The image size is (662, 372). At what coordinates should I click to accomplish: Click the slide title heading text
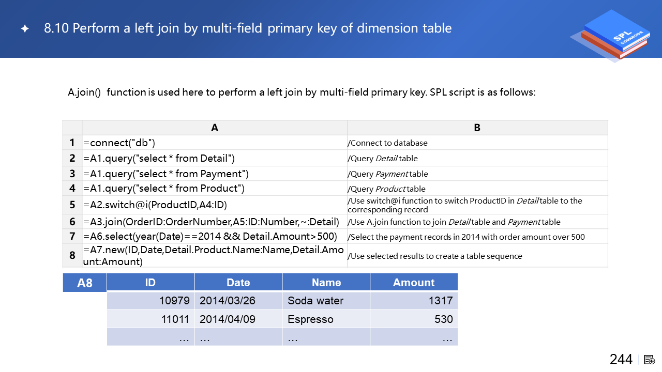click(248, 28)
